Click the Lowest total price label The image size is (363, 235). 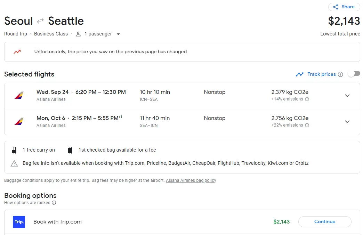[x=340, y=34]
